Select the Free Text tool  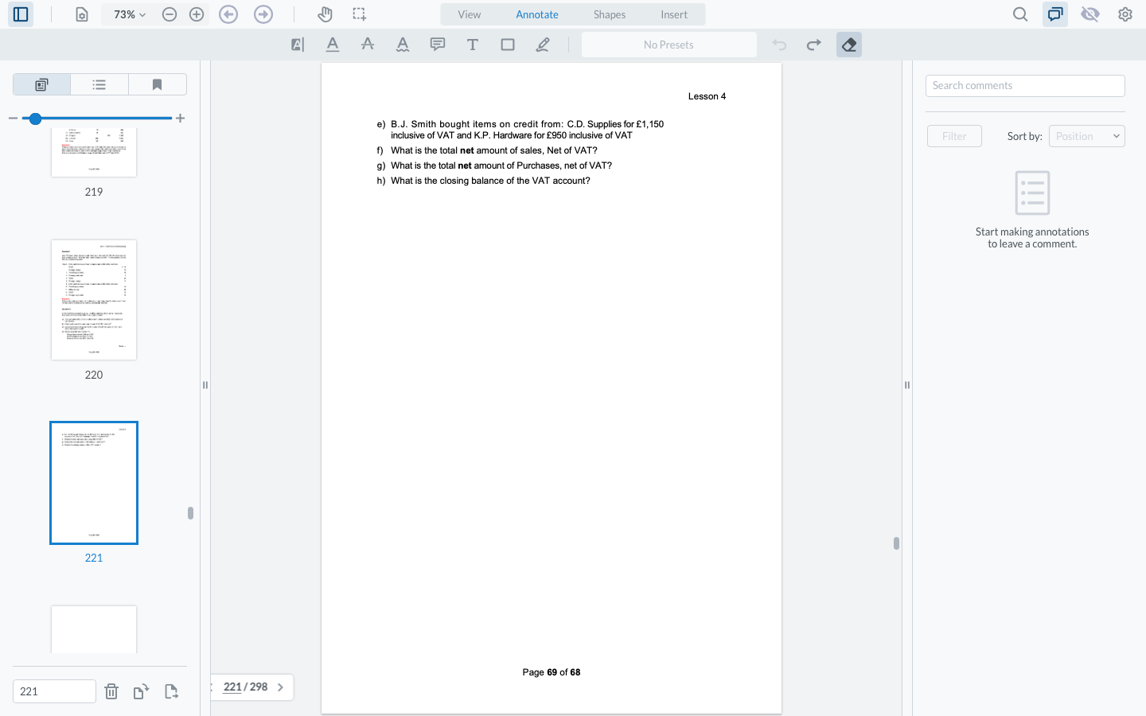pos(473,45)
